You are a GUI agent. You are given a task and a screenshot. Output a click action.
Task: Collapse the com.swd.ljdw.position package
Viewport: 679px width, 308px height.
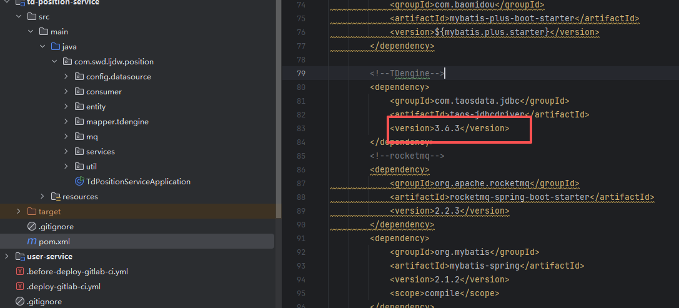click(54, 62)
